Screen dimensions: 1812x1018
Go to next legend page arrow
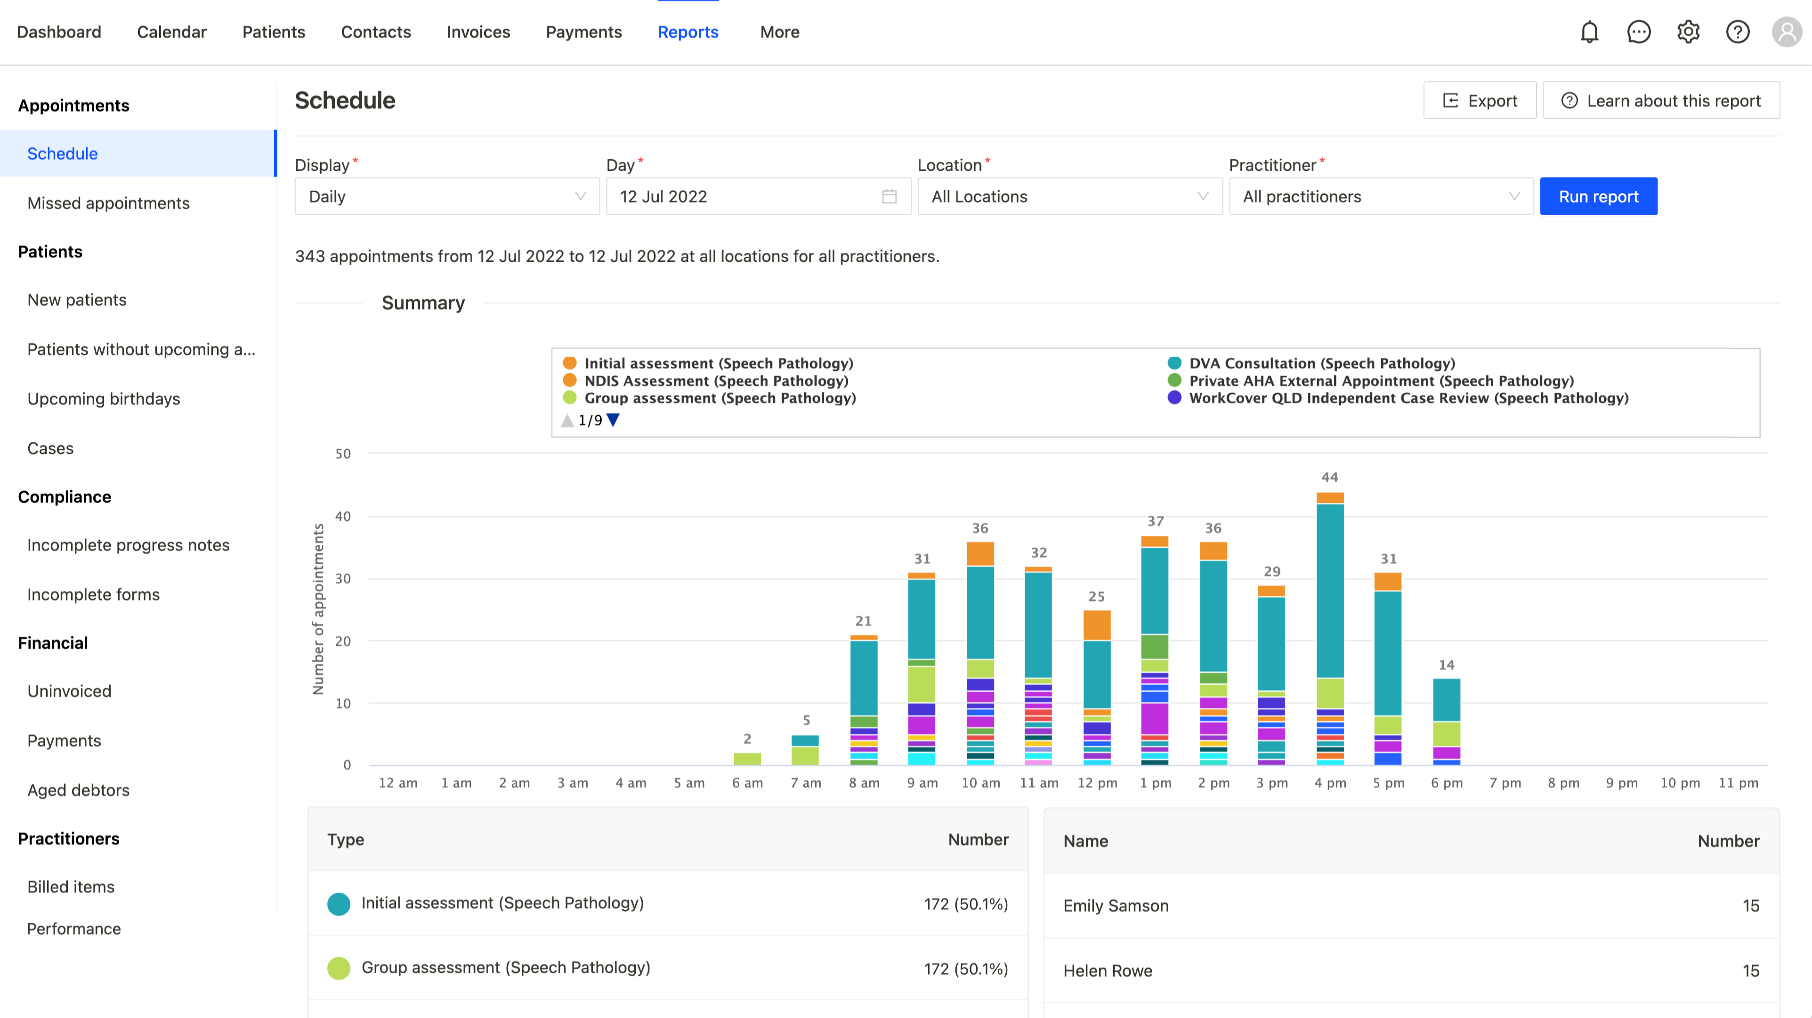pyautogui.click(x=614, y=420)
